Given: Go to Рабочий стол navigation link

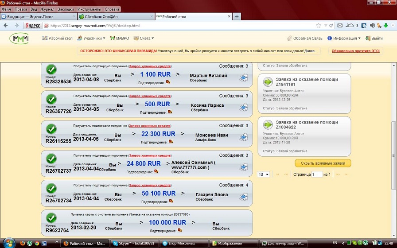Looking at the screenshot, I should 58,38.
